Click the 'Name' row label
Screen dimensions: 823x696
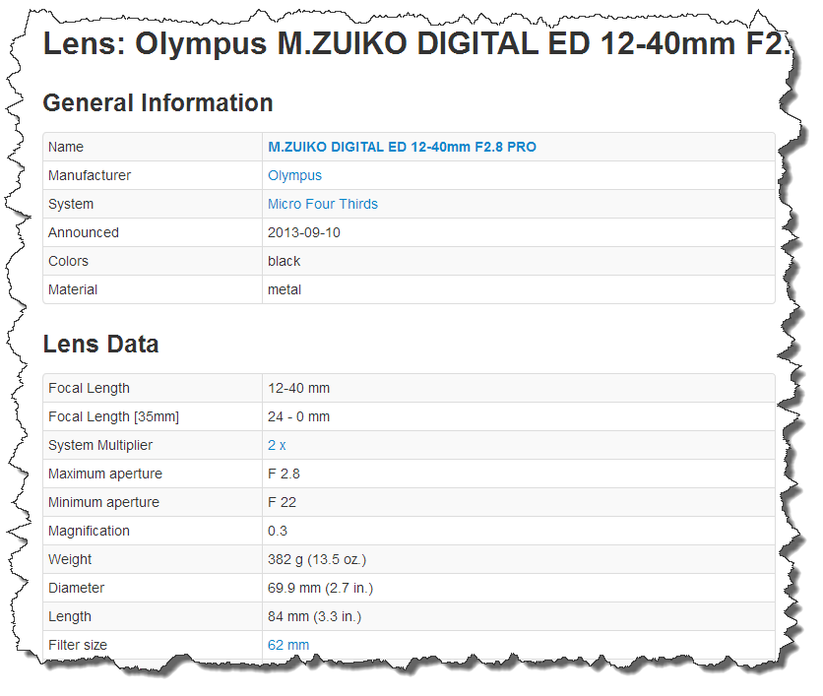click(x=66, y=147)
